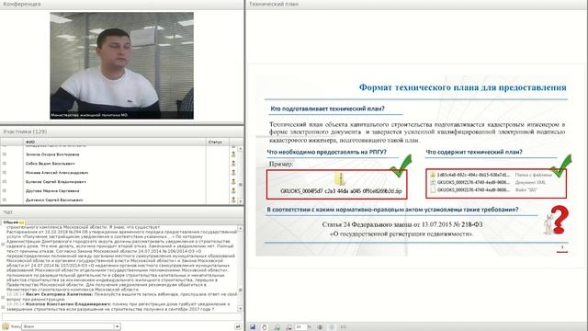Click the row menu icon left of Буланов Сергей

click(x=5, y=182)
